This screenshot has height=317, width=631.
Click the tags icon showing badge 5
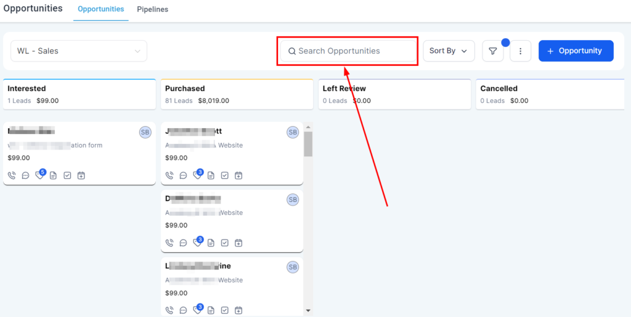(39, 175)
